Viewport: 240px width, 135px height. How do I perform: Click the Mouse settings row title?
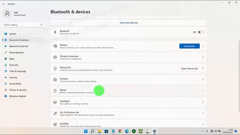pos(63,90)
